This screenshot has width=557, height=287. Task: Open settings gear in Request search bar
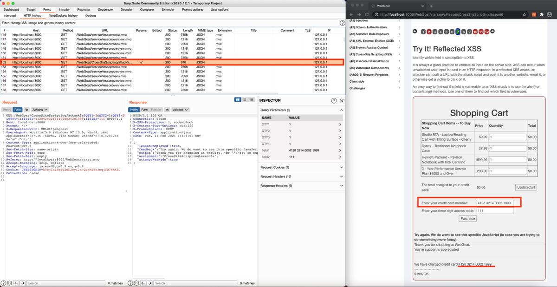9,283
